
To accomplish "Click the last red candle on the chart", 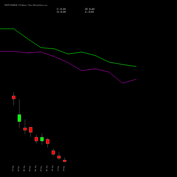I will pos(65,161).
